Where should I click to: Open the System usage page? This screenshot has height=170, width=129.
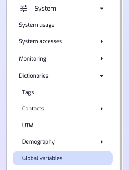pos(37,25)
